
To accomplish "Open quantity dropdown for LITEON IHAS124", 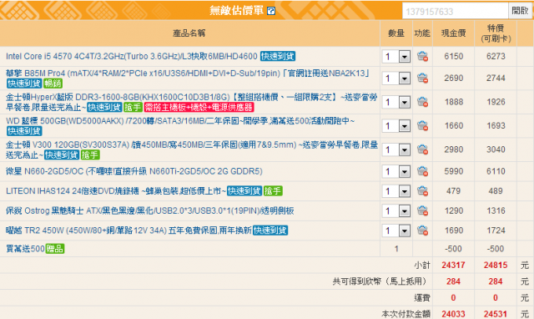I will tap(396, 191).
